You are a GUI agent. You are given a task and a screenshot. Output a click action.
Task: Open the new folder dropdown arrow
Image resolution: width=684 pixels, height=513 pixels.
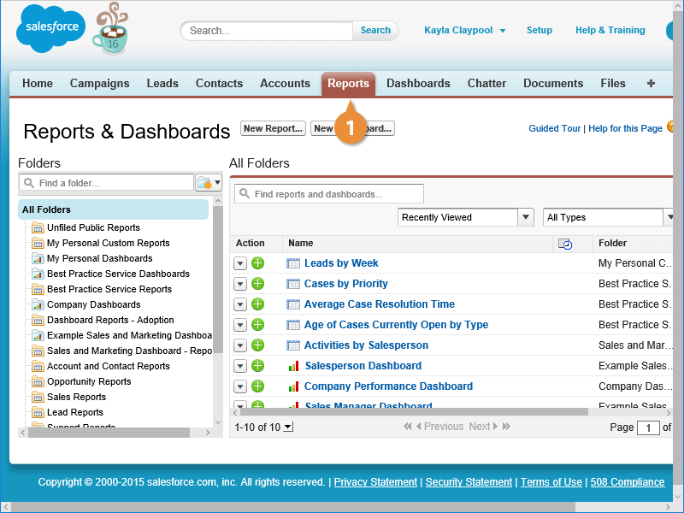pyautogui.click(x=217, y=182)
